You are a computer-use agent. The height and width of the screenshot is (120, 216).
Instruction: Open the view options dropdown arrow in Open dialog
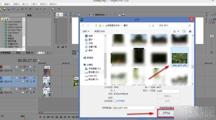pos(178,31)
